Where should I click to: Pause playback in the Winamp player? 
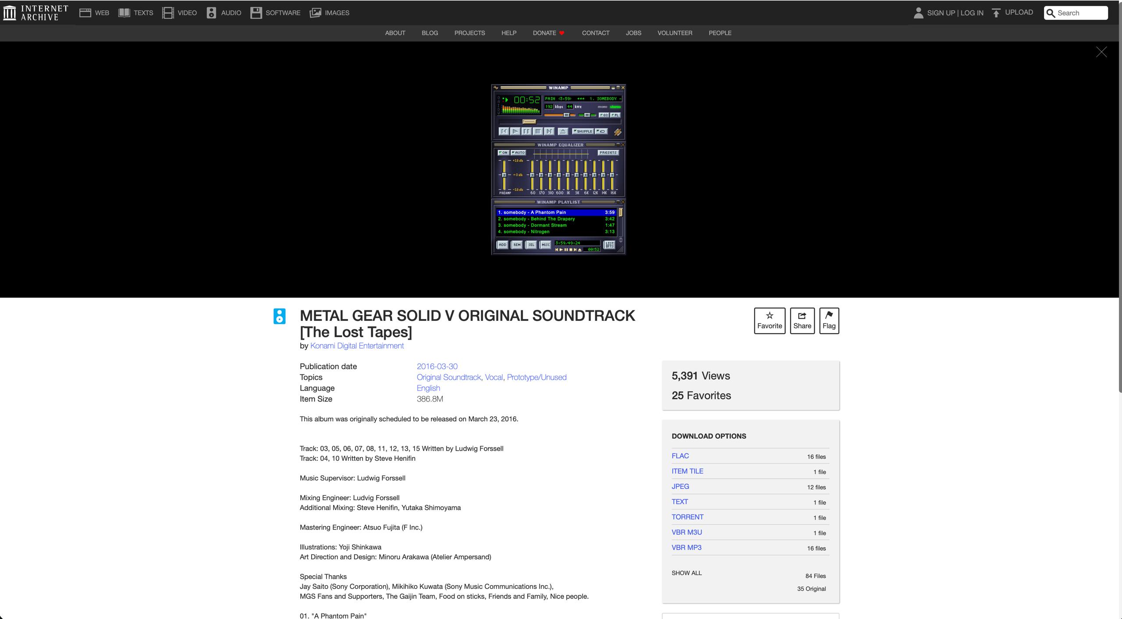click(x=526, y=132)
